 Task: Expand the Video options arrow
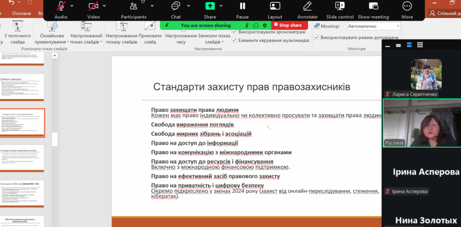click(104, 6)
